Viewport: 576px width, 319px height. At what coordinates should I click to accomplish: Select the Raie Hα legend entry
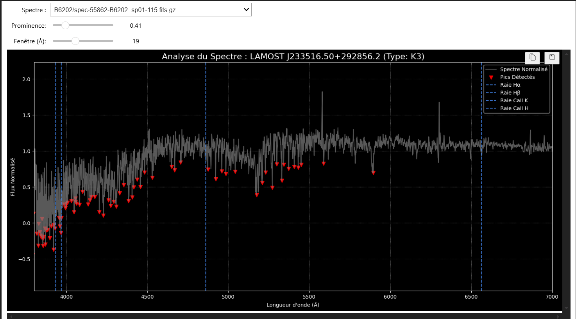[x=510, y=85]
